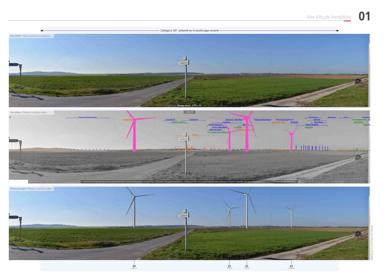Click the 'Quiot' label
The height and width of the screenshot is (276, 389).
[x=346, y=117]
